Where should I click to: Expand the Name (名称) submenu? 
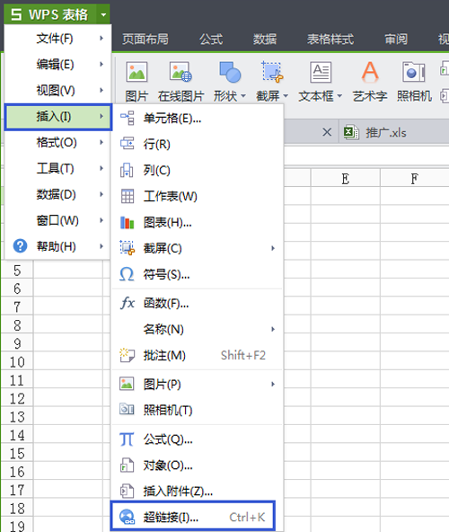[197, 329]
